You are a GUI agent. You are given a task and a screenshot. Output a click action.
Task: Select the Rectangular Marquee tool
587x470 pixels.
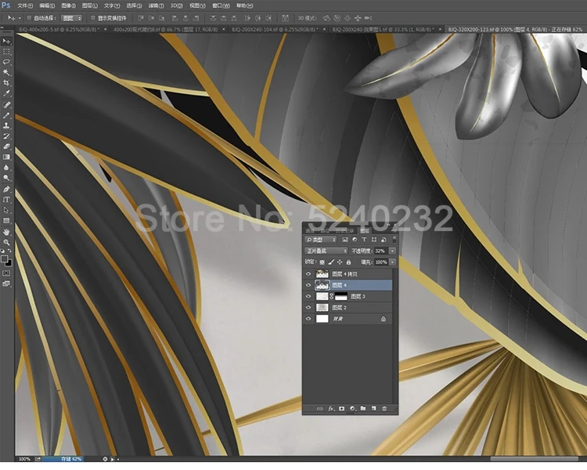(x=6, y=52)
